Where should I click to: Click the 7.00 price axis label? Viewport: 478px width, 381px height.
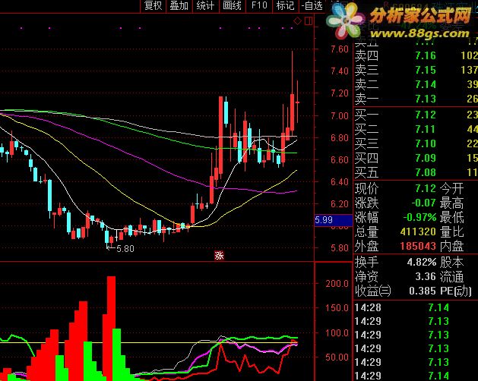[339, 115]
